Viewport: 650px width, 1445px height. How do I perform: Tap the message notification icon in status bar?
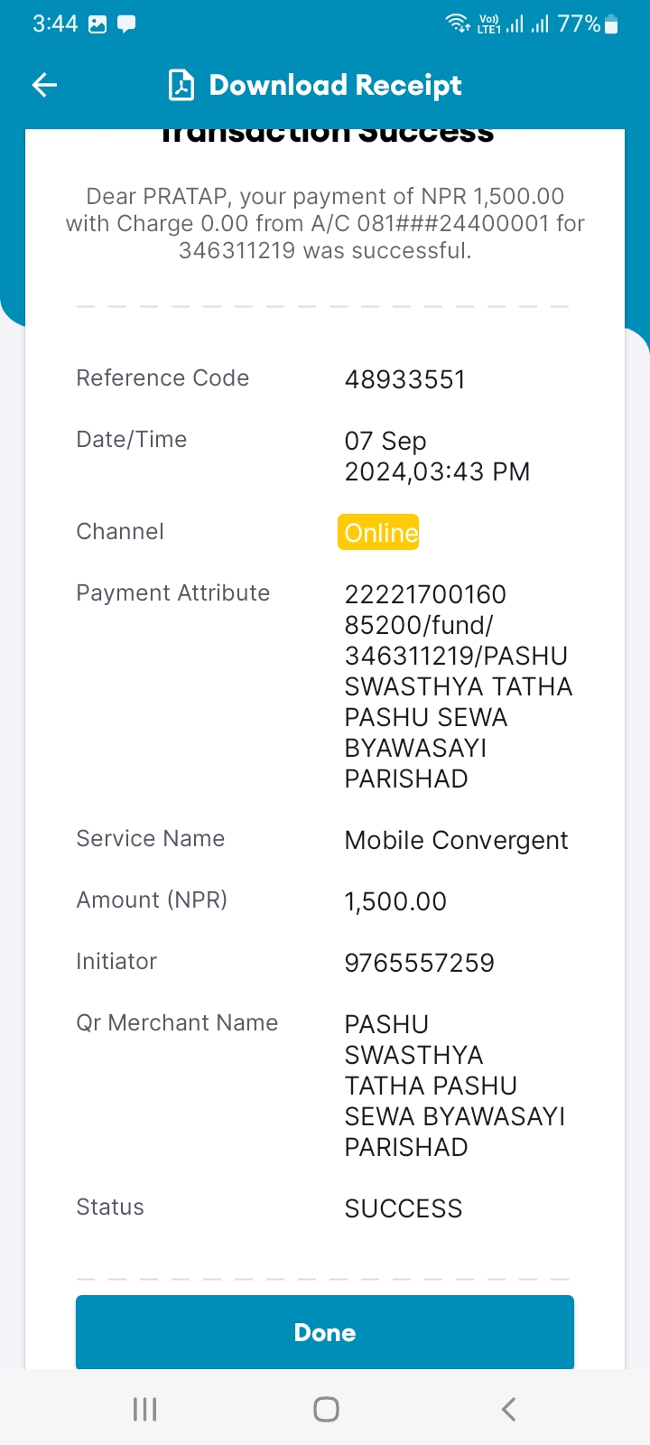[x=126, y=24]
